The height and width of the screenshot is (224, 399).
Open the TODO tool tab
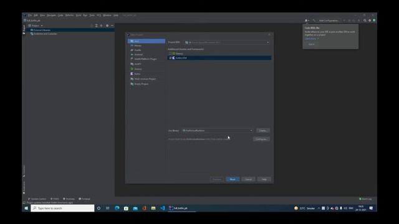[55, 199]
